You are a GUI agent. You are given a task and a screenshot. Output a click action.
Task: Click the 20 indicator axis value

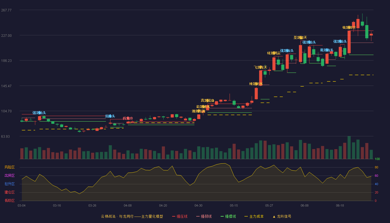coord(376,192)
